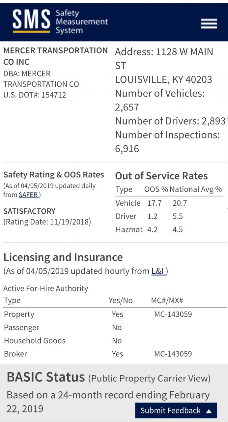Select the Out of Service Rates heading
The width and height of the screenshot is (228, 422).
click(x=161, y=176)
